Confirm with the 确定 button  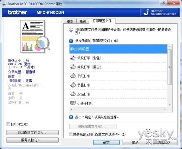click(106, 142)
